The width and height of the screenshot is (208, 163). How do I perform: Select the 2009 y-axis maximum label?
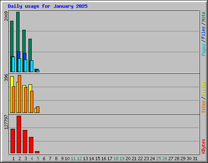coord(6,16)
